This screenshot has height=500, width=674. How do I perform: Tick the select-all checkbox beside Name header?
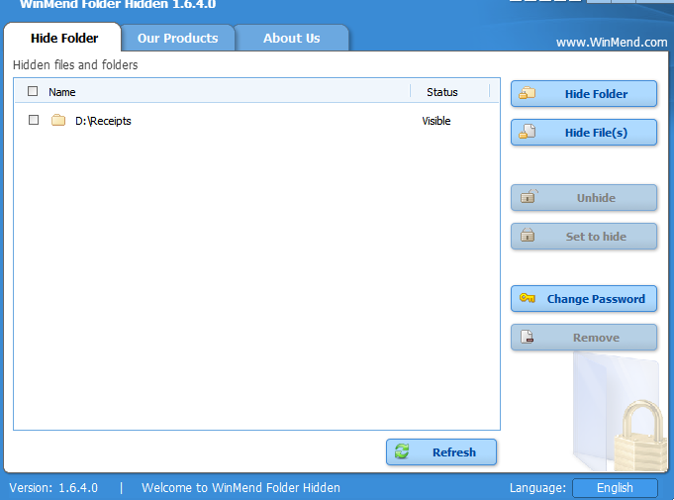point(33,91)
